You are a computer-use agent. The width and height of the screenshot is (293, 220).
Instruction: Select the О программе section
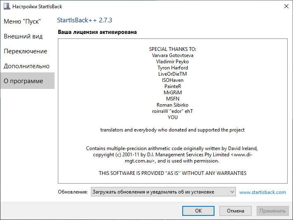coord(27,81)
